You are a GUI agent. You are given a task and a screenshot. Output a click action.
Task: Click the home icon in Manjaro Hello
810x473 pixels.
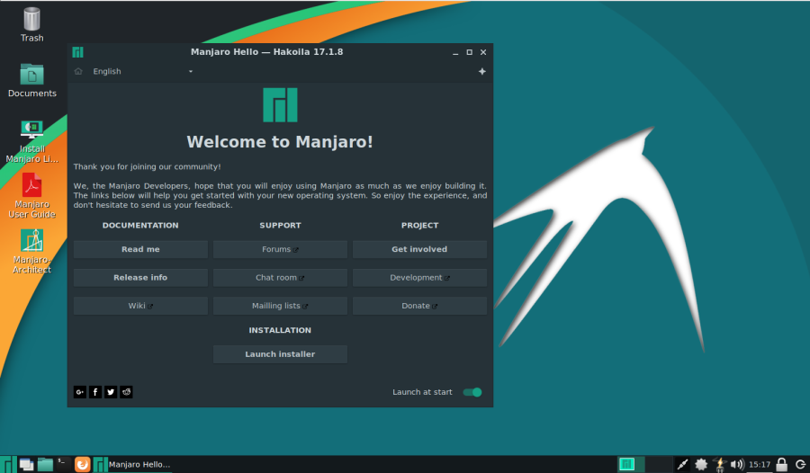coord(78,71)
